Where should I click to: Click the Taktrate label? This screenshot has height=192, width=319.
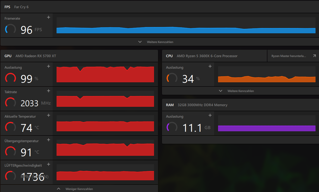point(11,92)
